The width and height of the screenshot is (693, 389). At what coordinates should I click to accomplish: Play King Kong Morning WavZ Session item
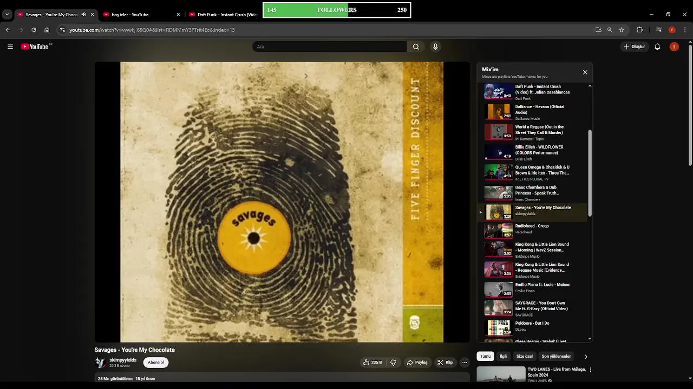[x=533, y=250]
